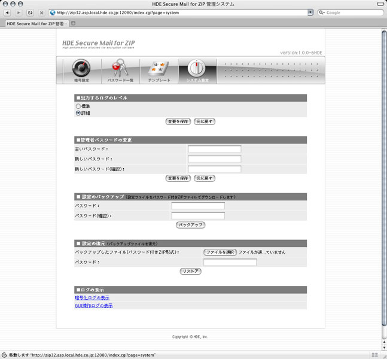This screenshot has height=359, width=387.
Task: Switch to the HDE Secure Mail for ZIP tab
Action: 36,24
